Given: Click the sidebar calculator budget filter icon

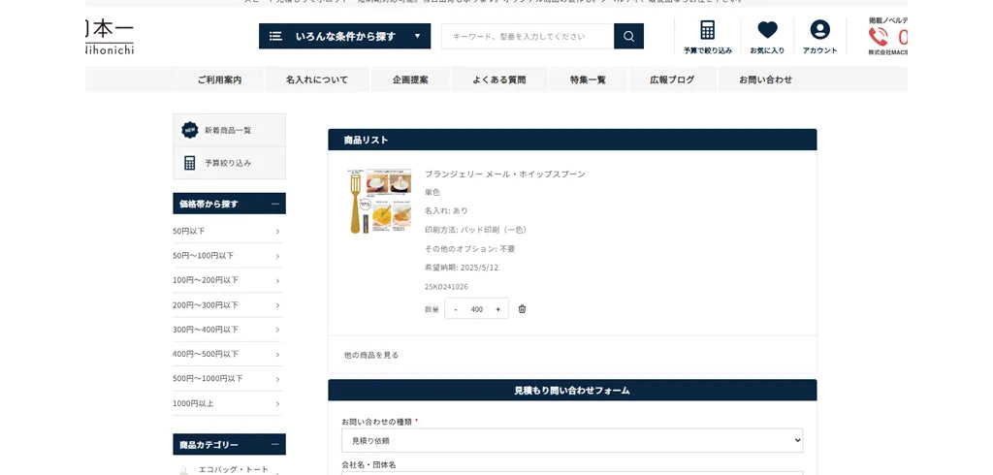Looking at the screenshot, I should 190,163.
